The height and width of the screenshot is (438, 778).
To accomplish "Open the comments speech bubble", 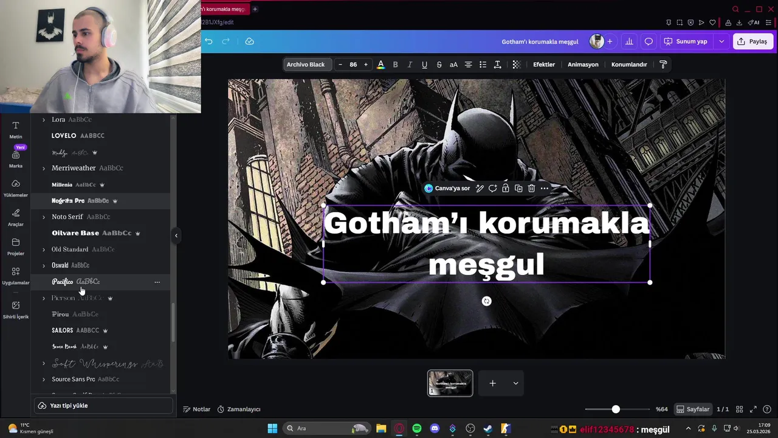I will click(x=649, y=41).
